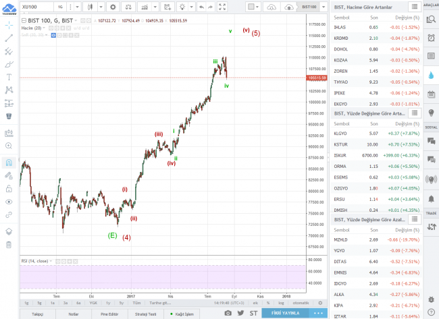Click the camera snapshot icon
The image size is (439, 319).
228,313
